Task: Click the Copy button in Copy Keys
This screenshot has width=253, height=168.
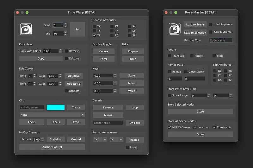Action: [x=41, y=59]
